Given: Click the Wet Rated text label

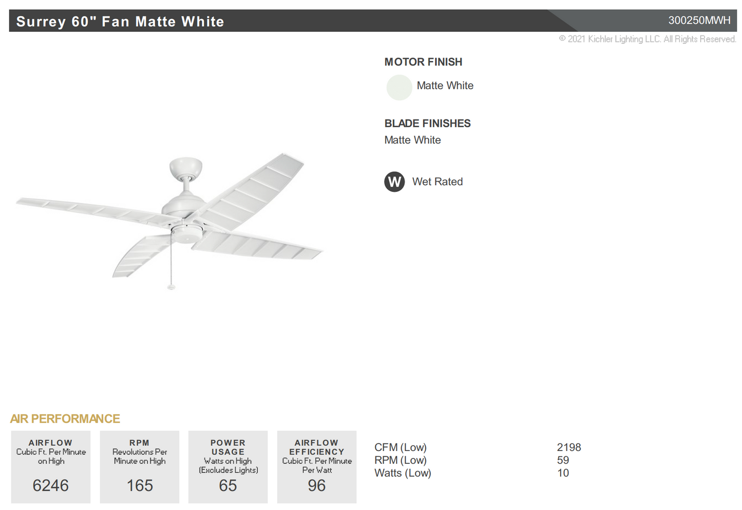Looking at the screenshot, I should click(x=437, y=182).
